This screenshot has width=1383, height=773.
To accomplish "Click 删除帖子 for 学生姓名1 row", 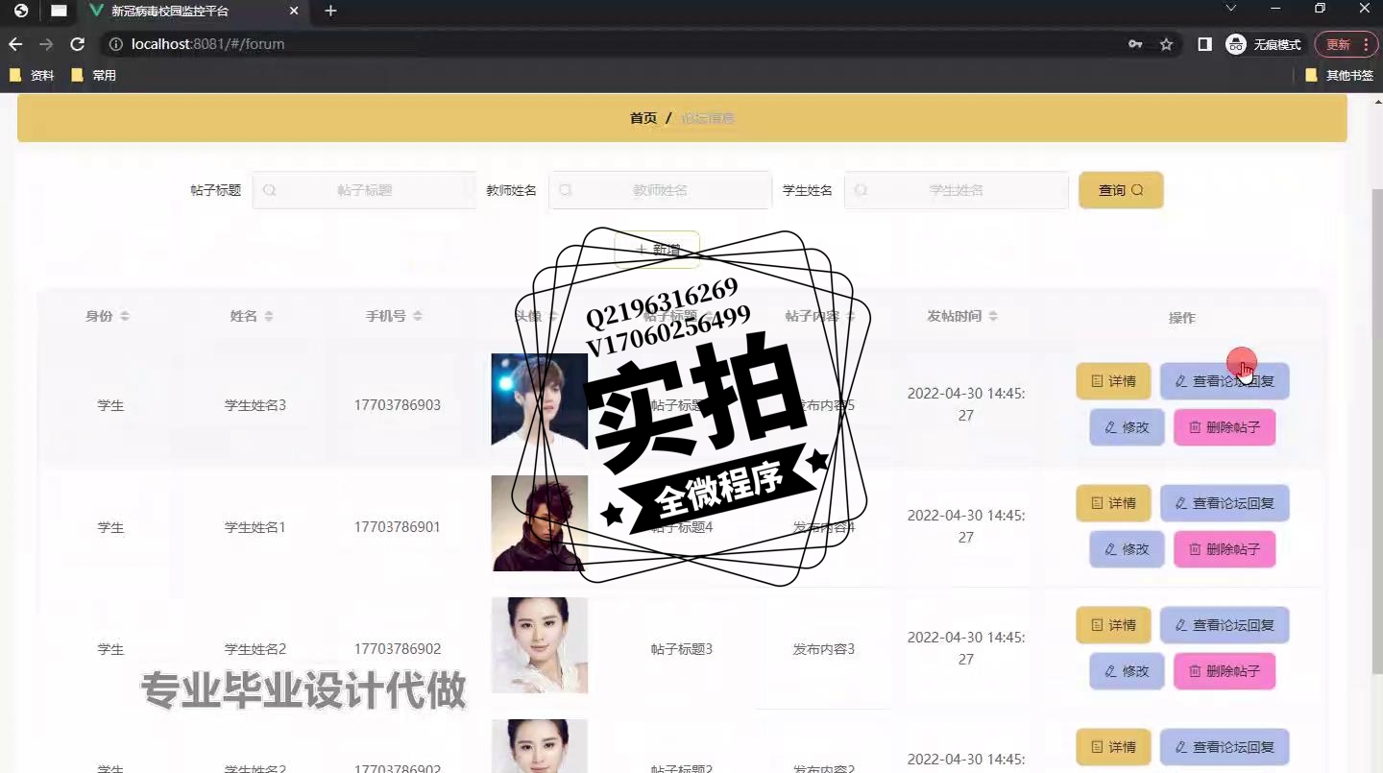I will point(1225,549).
